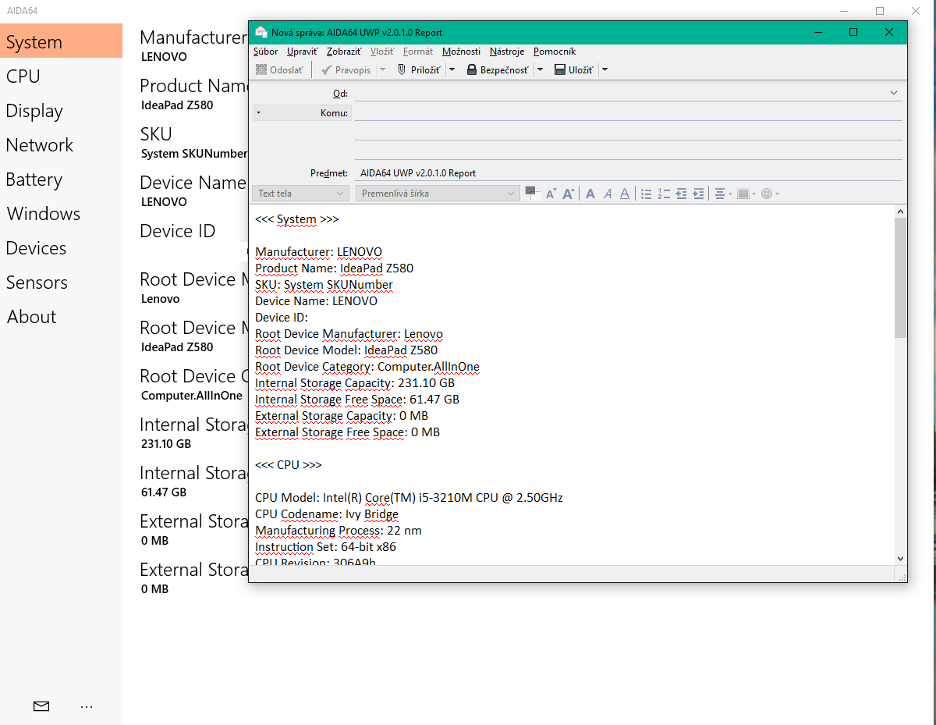Open the three-dots more menu in AIDA64
Image resolution: width=936 pixels, height=725 pixels.
point(87,707)
